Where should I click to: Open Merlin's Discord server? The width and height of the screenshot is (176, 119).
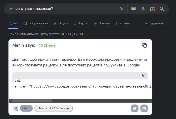coord(144,108)
